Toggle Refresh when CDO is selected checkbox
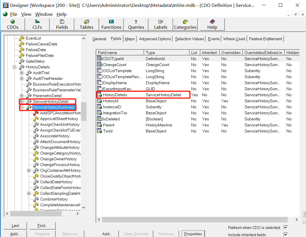Image resolution: width=306 pixels, height=237 pixels. [285, 228]
